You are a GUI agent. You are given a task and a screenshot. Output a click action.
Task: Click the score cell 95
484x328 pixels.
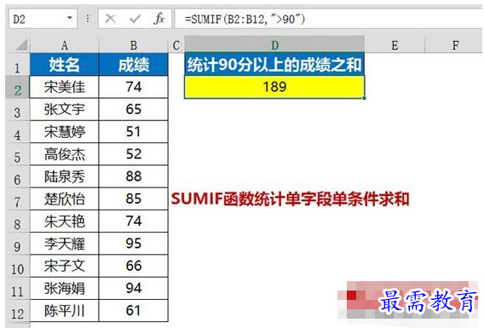coord(133,244)
